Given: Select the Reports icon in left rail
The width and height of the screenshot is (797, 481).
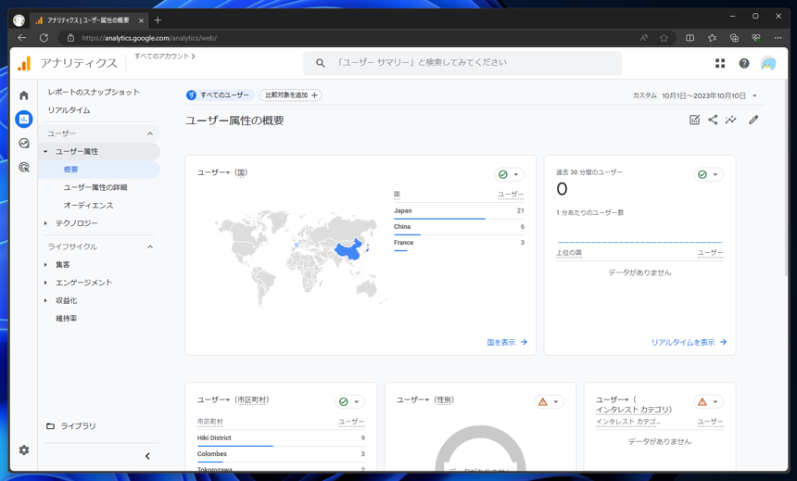Looking at the screenshot, I should 24,119.
